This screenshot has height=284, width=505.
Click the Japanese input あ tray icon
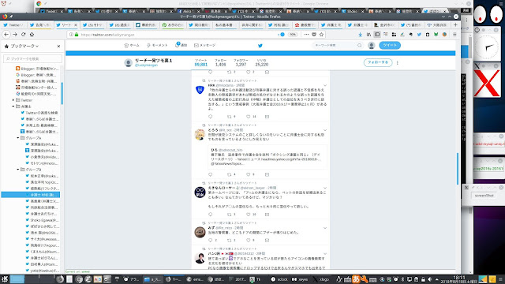tap(356, 279)
